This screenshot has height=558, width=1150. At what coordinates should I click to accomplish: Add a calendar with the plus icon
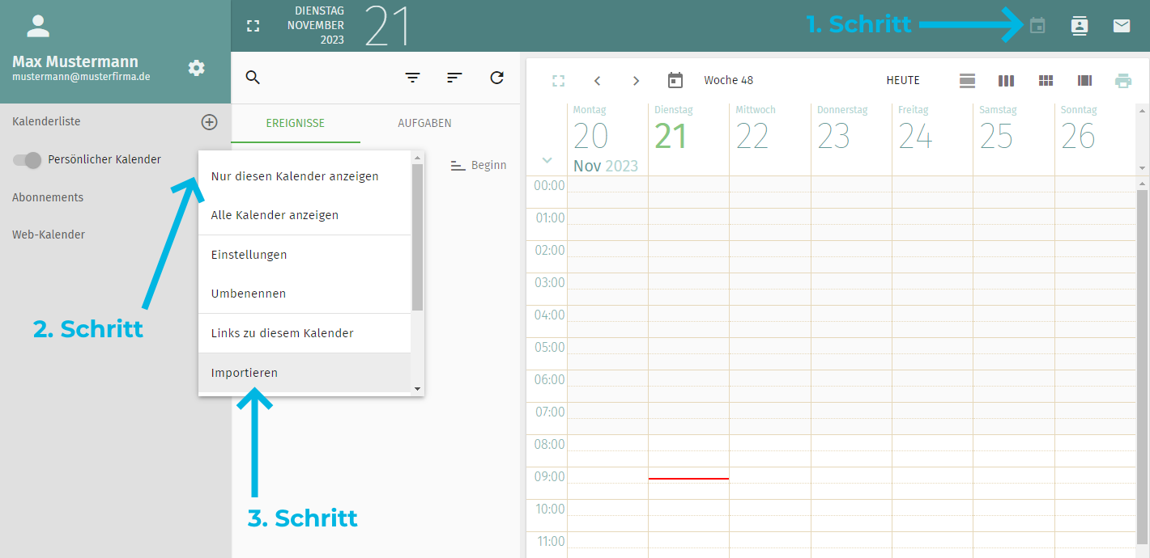coord(209,122)
